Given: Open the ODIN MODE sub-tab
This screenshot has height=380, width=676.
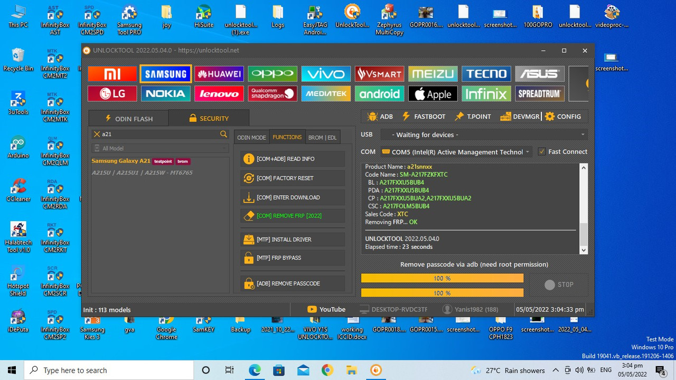Looking at the screenshot, I should 251,137.
